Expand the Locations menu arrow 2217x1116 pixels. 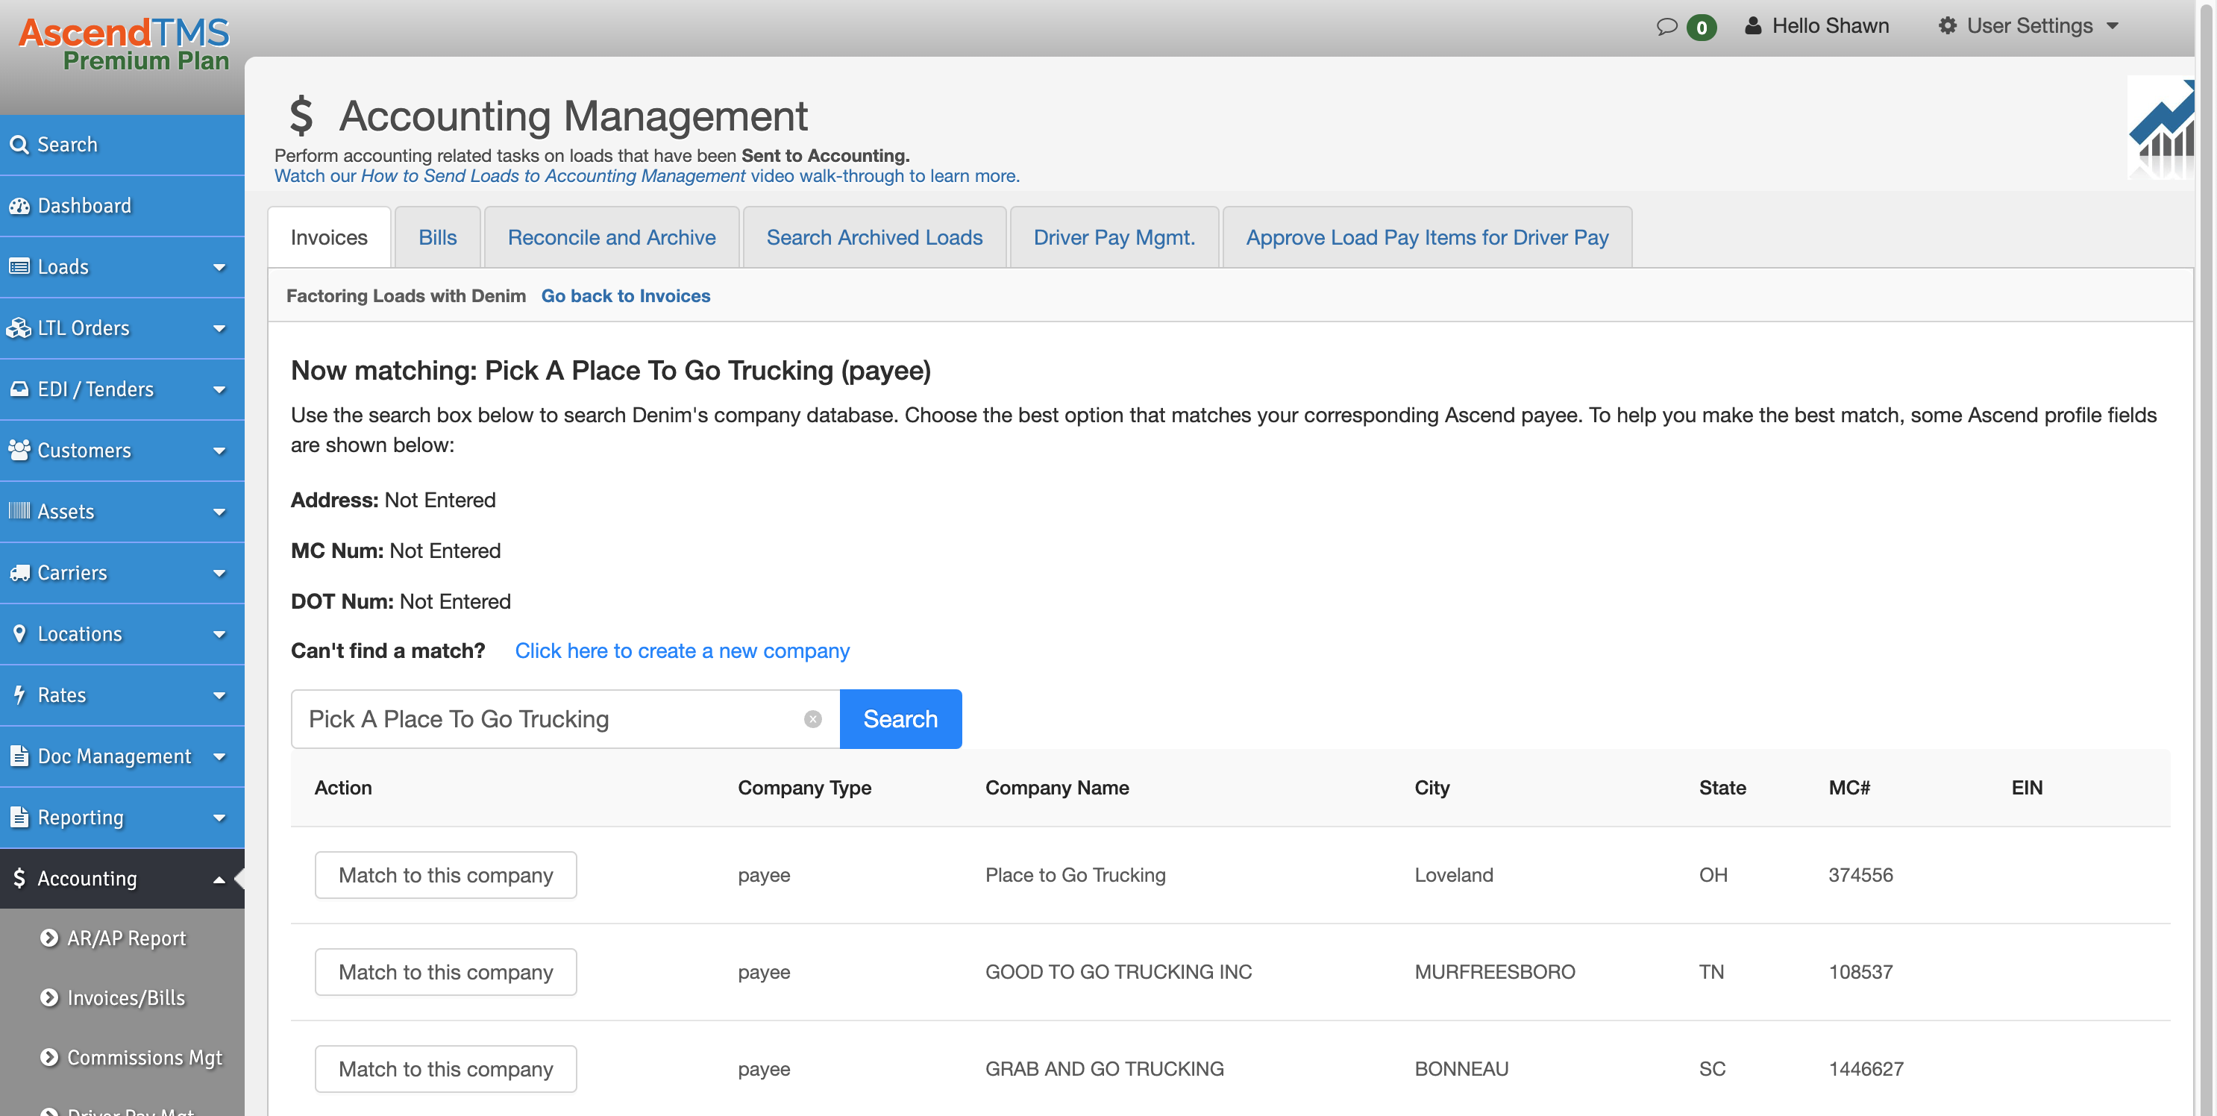(x=219, y=633)
